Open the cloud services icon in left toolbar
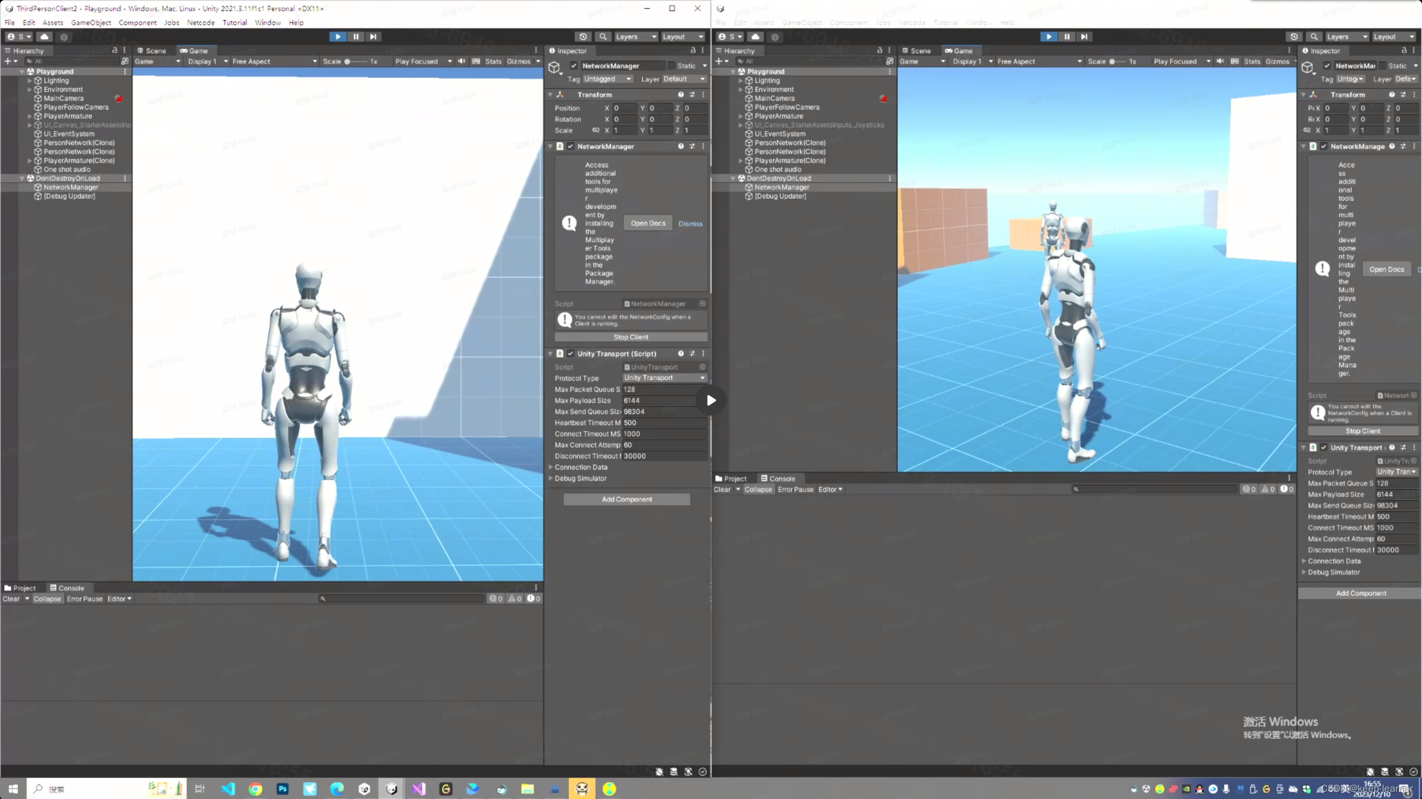1422x799 pixels. tap(44, 37)
